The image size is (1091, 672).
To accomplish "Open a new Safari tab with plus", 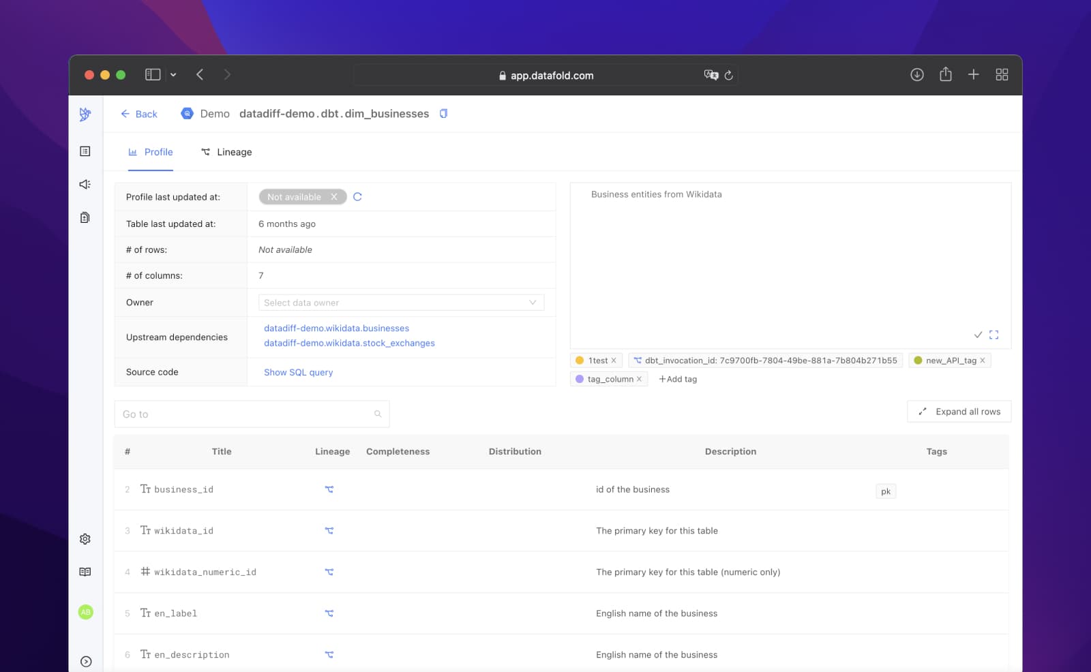I will (974, 75).
